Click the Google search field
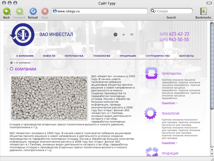214x161 pixels. pos(171,11)
